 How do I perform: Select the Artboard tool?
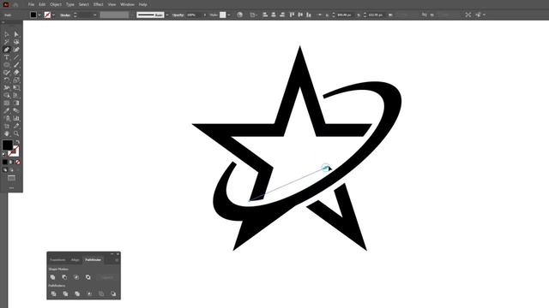pos(7,126)
